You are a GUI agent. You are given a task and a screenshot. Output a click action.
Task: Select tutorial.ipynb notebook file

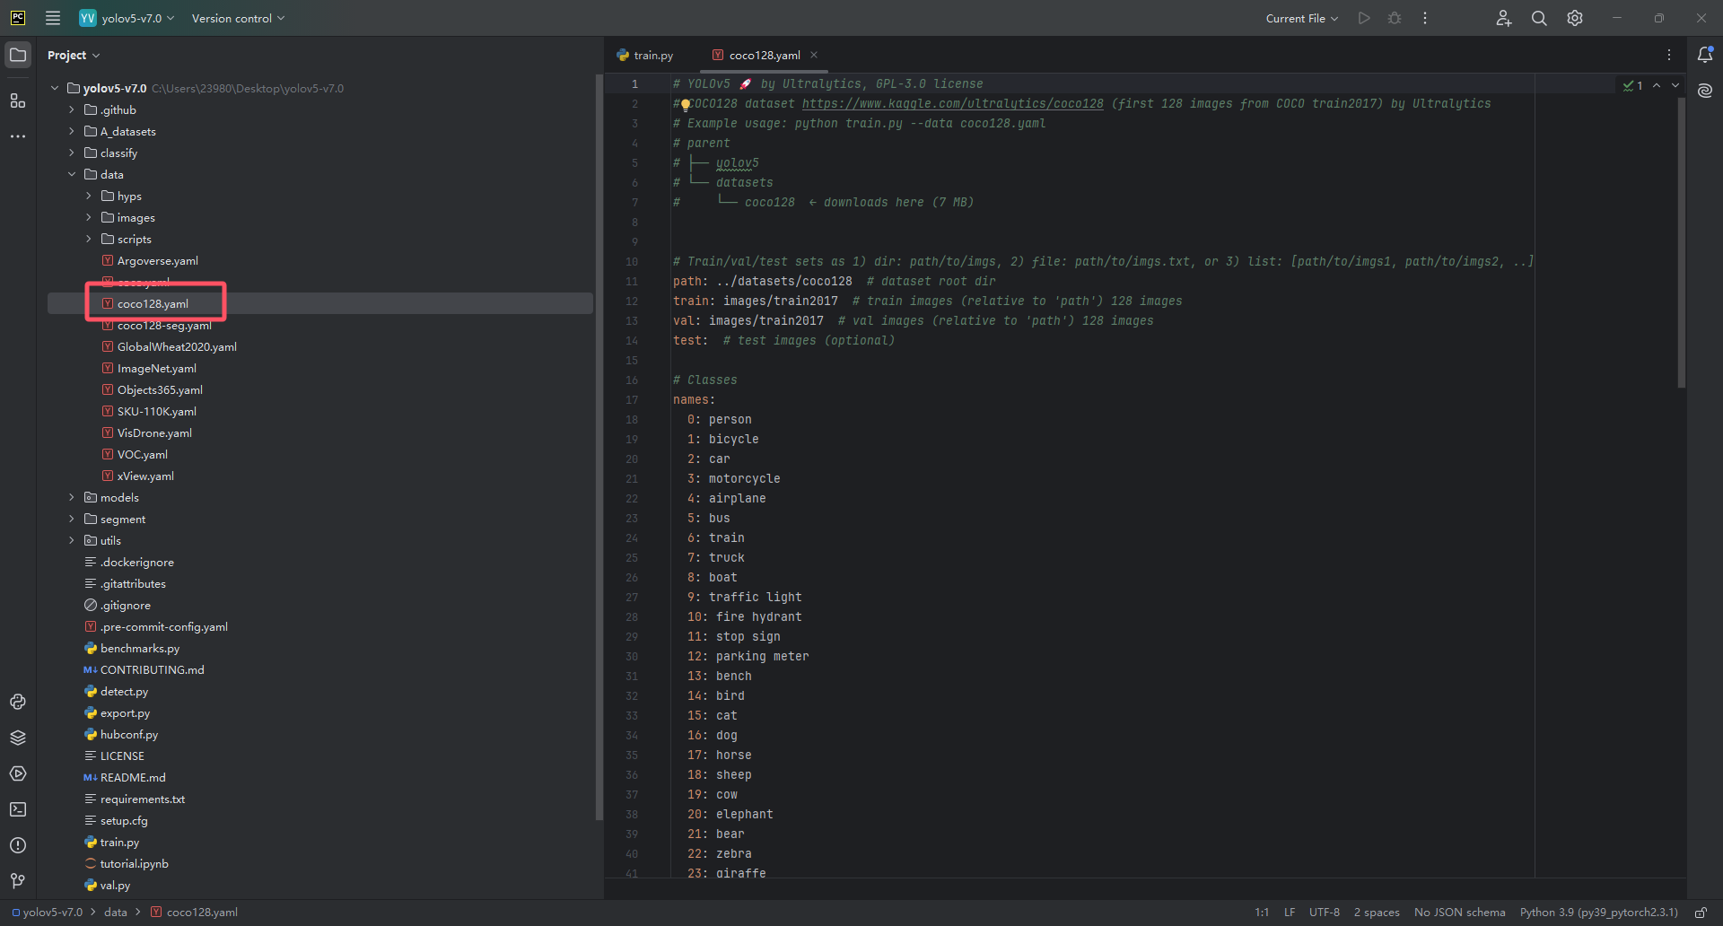pos(134,863)
